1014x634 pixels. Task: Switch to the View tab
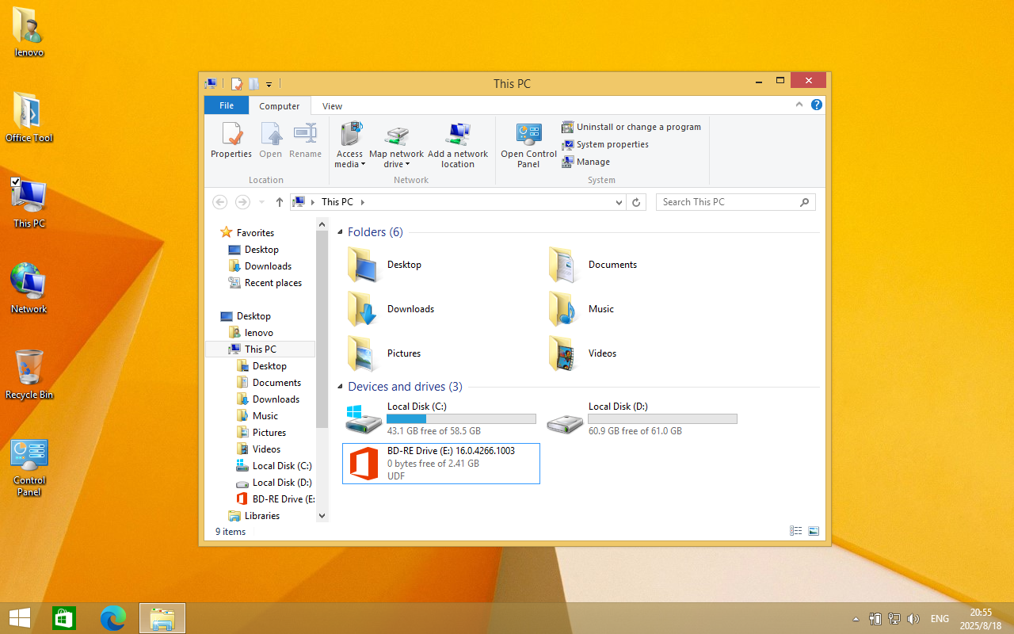332,106
